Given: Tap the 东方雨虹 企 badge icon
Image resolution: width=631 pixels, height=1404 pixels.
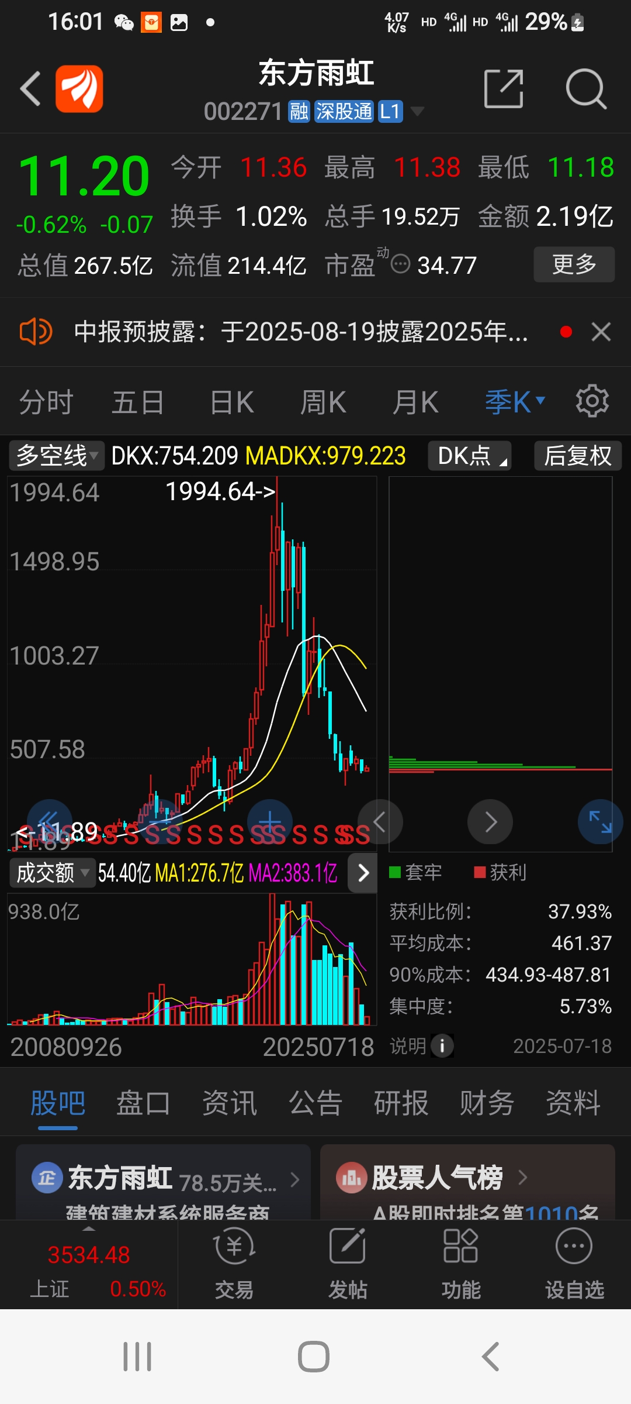Looking at the screenshot, I should click(47, 1177).
